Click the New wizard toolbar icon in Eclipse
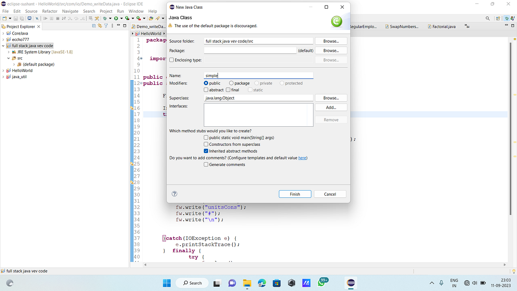Viewport: 517px width, 291px height. pos(5,19)
